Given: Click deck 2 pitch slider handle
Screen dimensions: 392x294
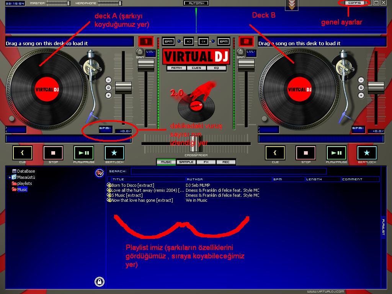Looking at the screenshot, I should 376,88.
